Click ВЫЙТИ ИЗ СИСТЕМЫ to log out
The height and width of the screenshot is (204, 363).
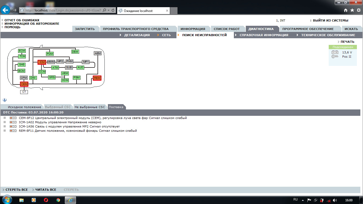[331, 20]
